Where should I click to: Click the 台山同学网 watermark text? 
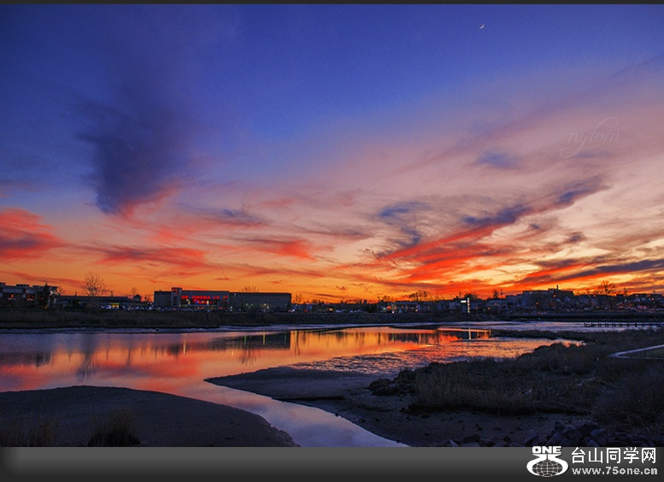pyautogui.click(x=614, y=456)
